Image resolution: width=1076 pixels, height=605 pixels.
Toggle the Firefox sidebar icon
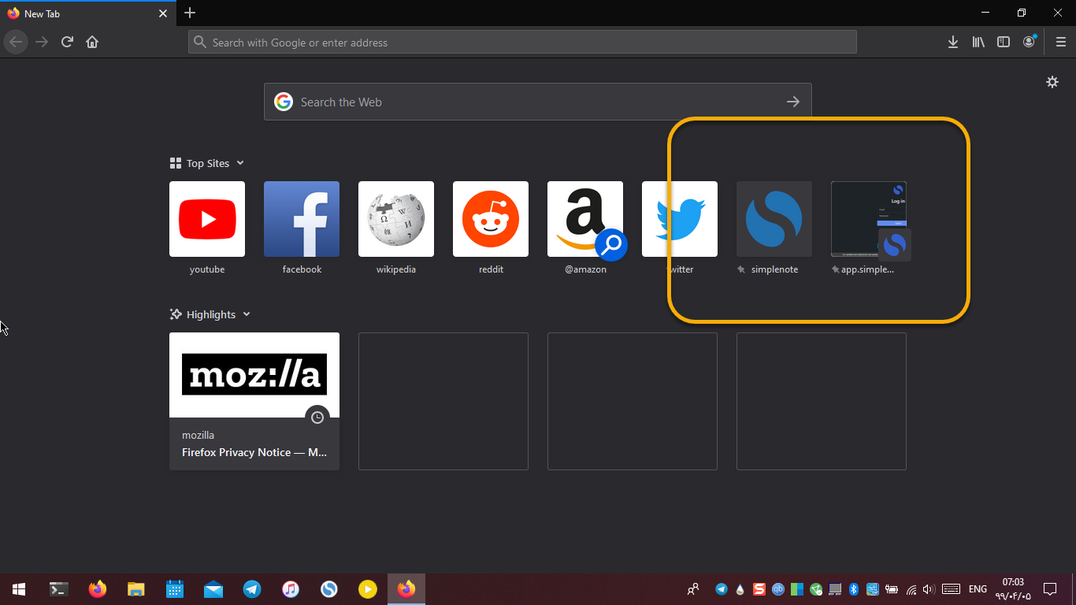(x=1004, y=42)
